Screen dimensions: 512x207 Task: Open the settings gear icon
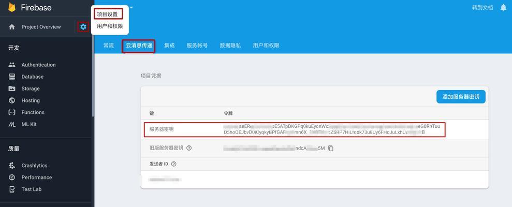coord(83,27)
